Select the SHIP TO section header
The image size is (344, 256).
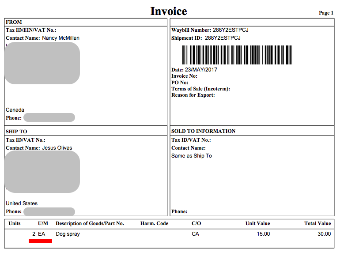point(16,132)
